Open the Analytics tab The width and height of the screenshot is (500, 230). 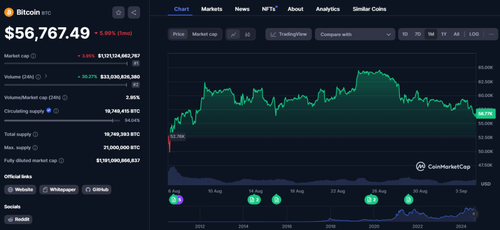(x=328, y=9)
